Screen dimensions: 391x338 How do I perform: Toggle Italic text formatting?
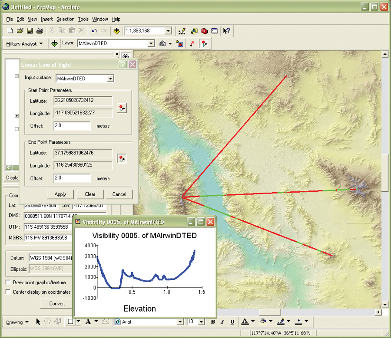tap(222, 322)
